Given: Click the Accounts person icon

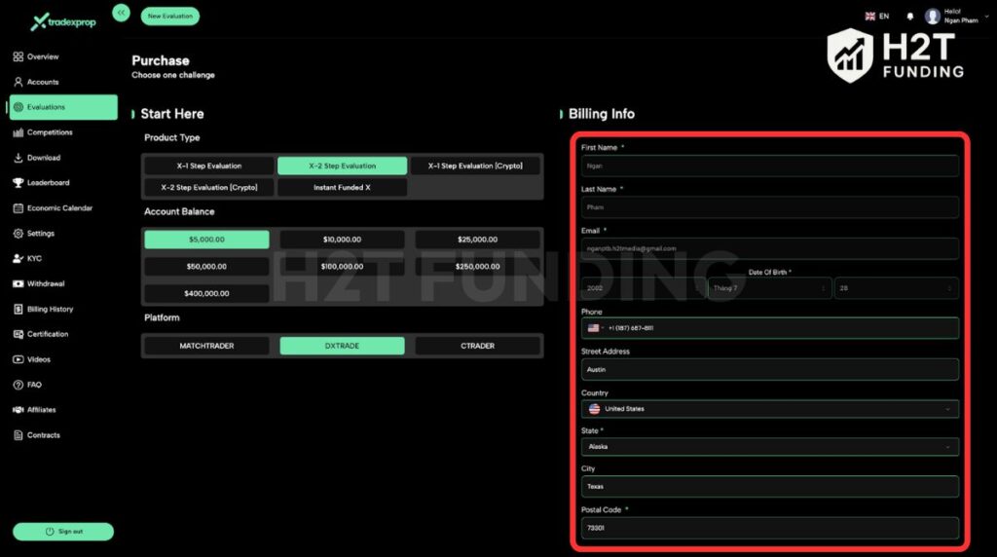Looking at the screenshot, I should tap(18, 82).
